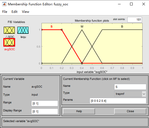The height and width of the screenshot is (128, 149).
Task: Click the Range input field
Action: coord(45,103)
